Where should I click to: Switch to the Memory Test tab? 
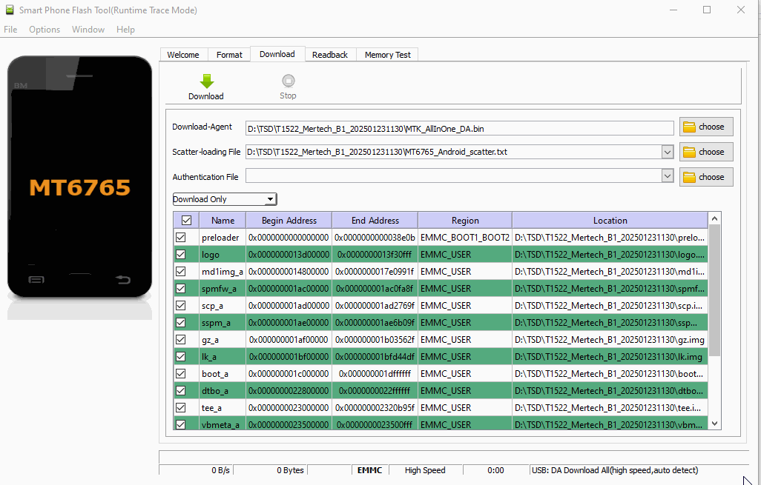pos(387,55)
